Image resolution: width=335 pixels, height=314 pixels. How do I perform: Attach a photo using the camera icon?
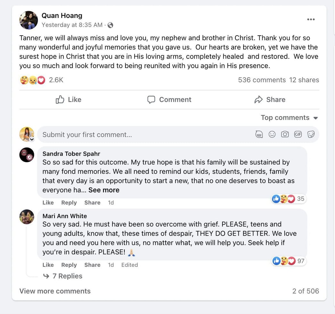285,134
